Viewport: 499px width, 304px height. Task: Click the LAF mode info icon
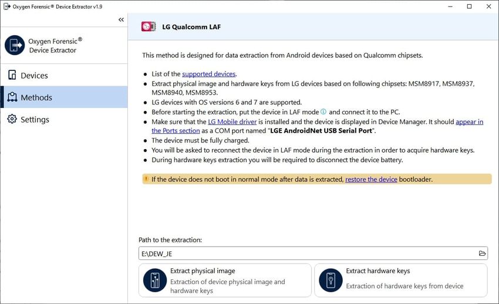click(x=323, y=112)
